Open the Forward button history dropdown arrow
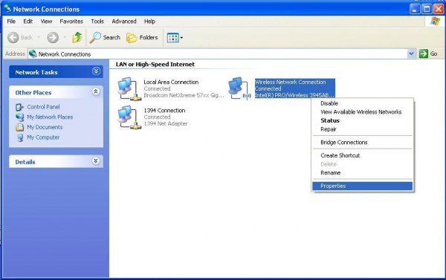The height and width of the screenshot is (280, 446). [x=65, y=38]
